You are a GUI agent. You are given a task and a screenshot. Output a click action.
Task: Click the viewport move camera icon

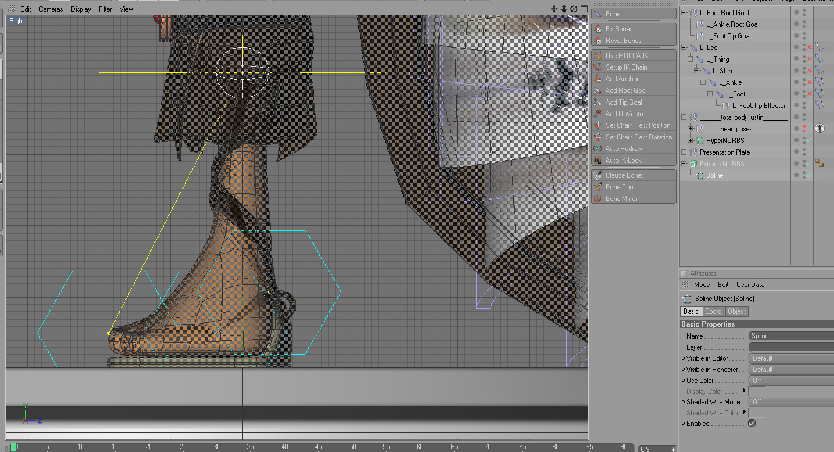[x=554, y=9]
